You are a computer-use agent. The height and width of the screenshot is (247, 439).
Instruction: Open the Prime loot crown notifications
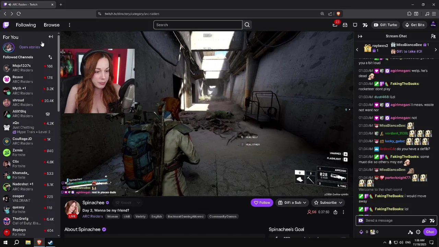pyautogui.click(x=335, y=25)
